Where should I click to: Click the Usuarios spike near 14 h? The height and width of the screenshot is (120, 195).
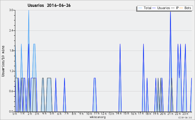tap(120, 44)
